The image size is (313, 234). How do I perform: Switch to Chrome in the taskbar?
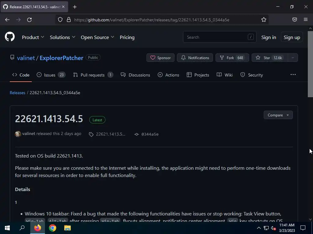point(53,228)
